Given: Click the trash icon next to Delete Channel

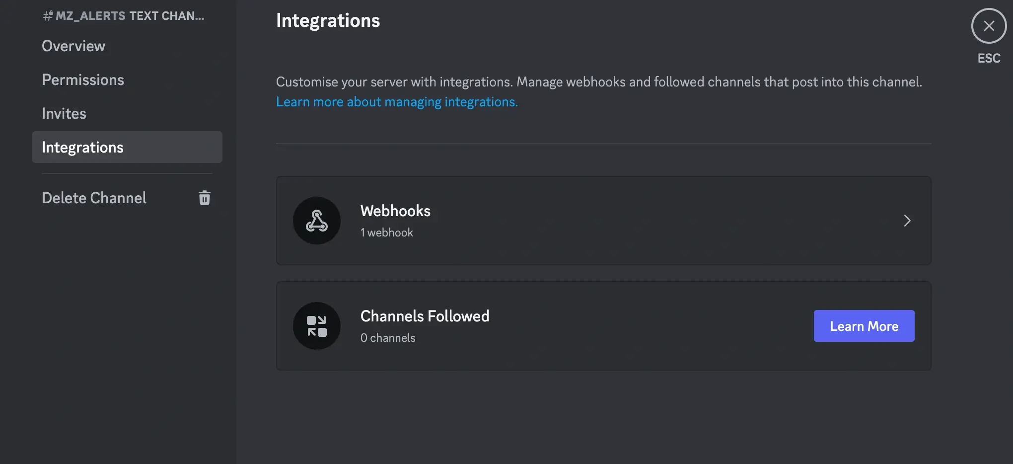Looking at the screenshot, I should (x=205, y=198).
